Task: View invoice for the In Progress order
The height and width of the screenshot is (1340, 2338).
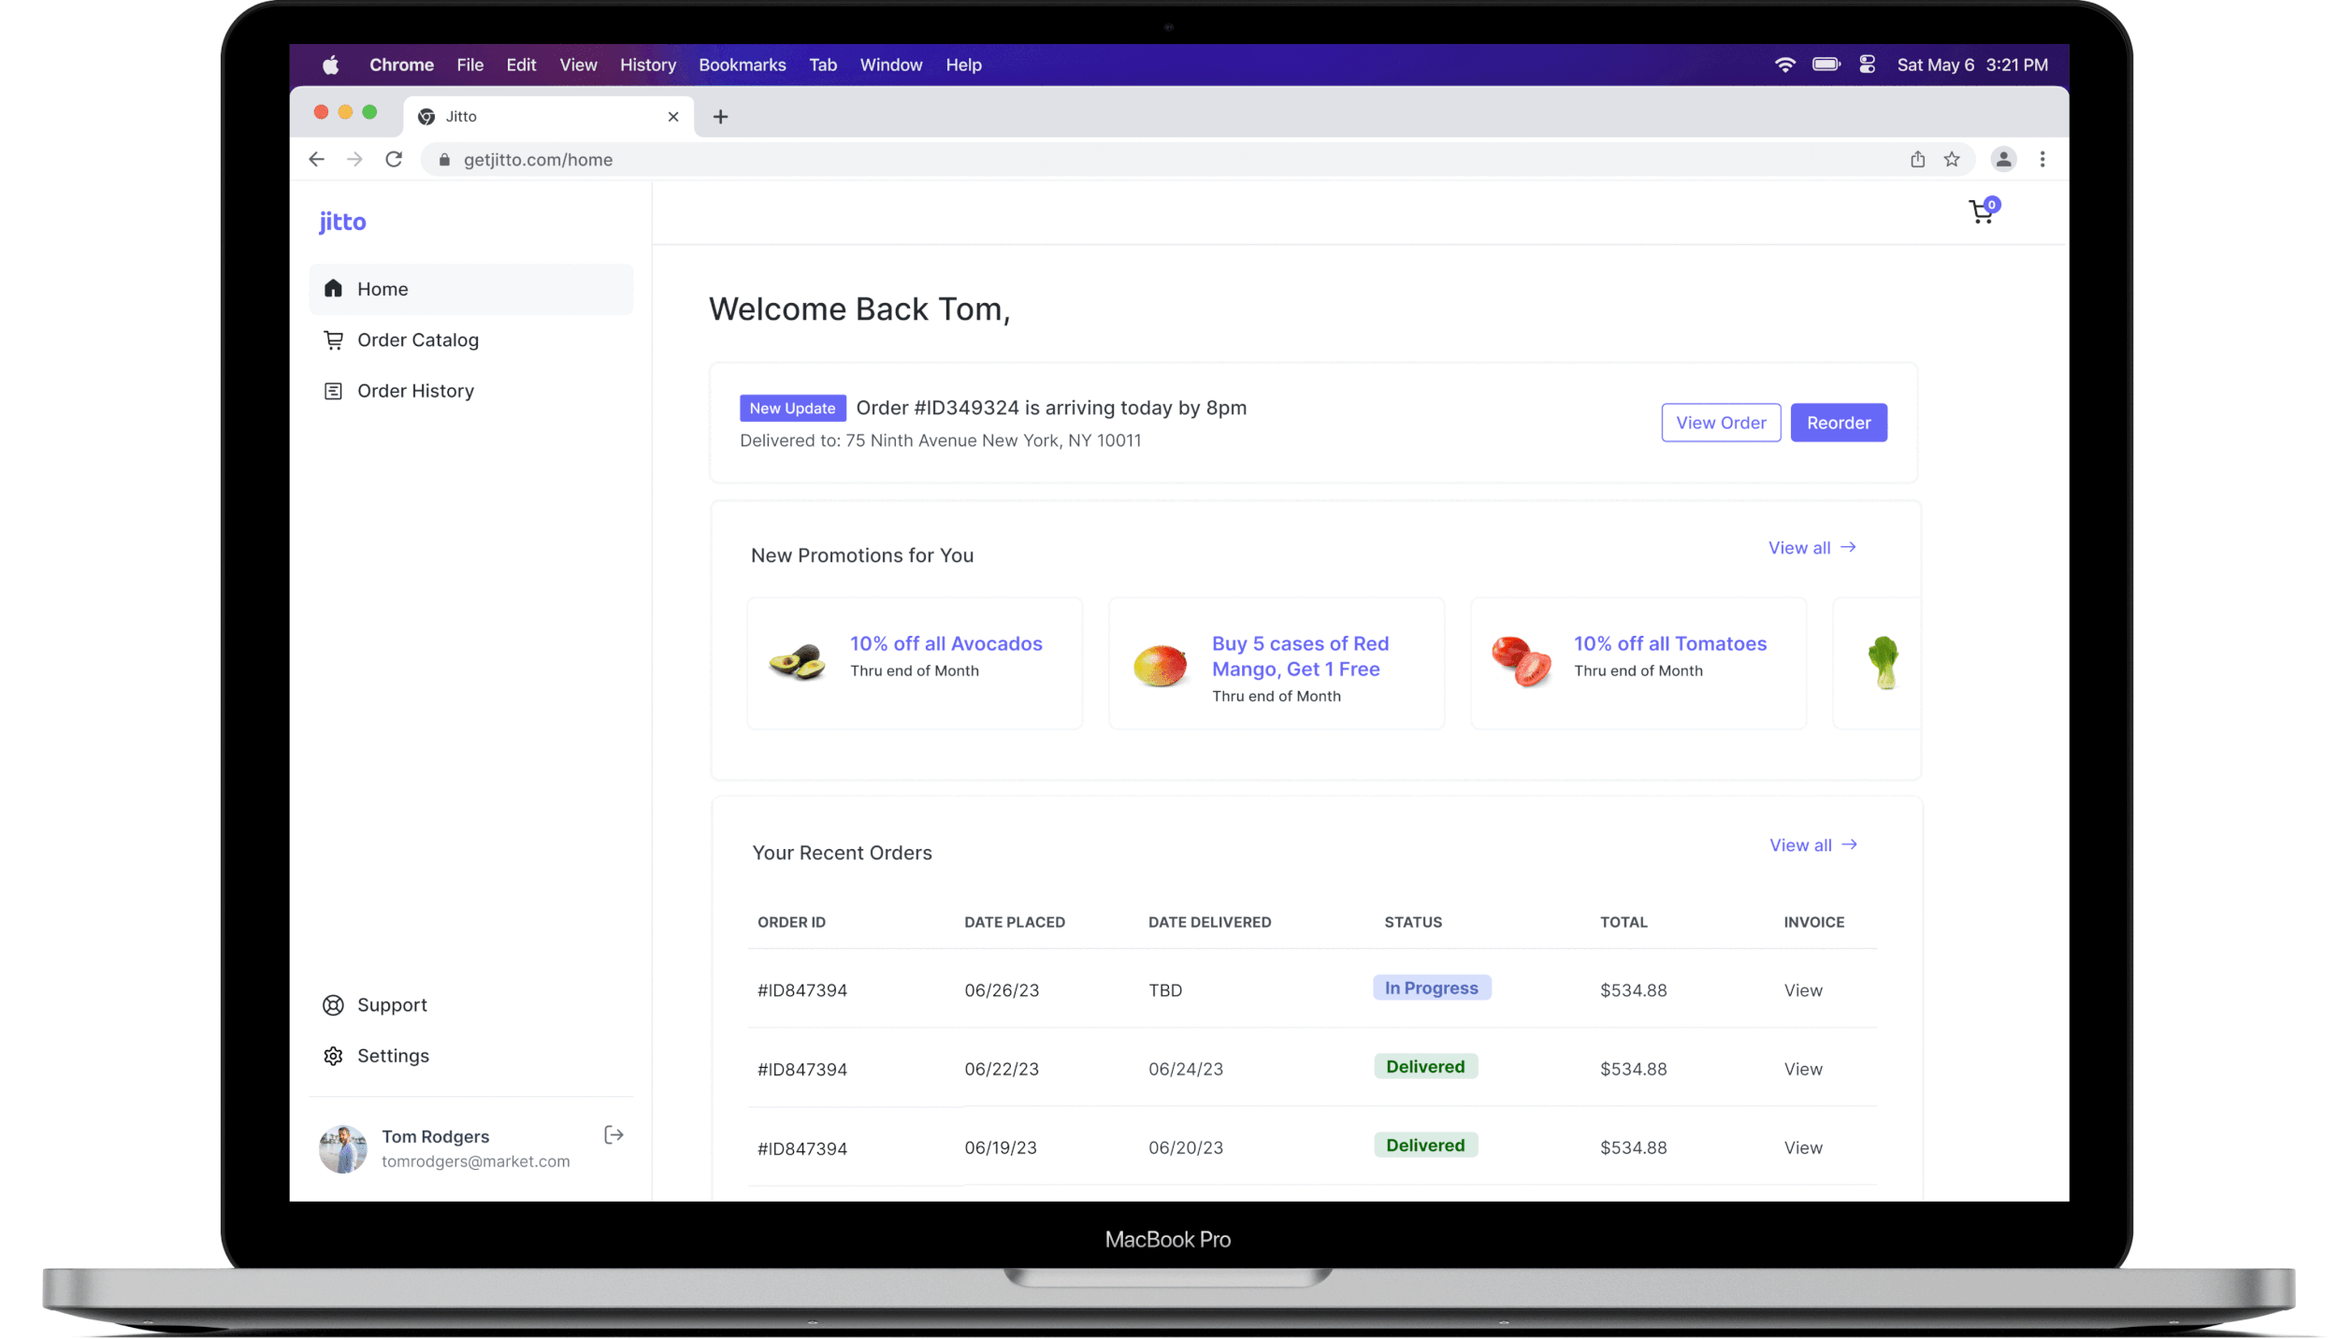Action: [x=1803, y=990]
